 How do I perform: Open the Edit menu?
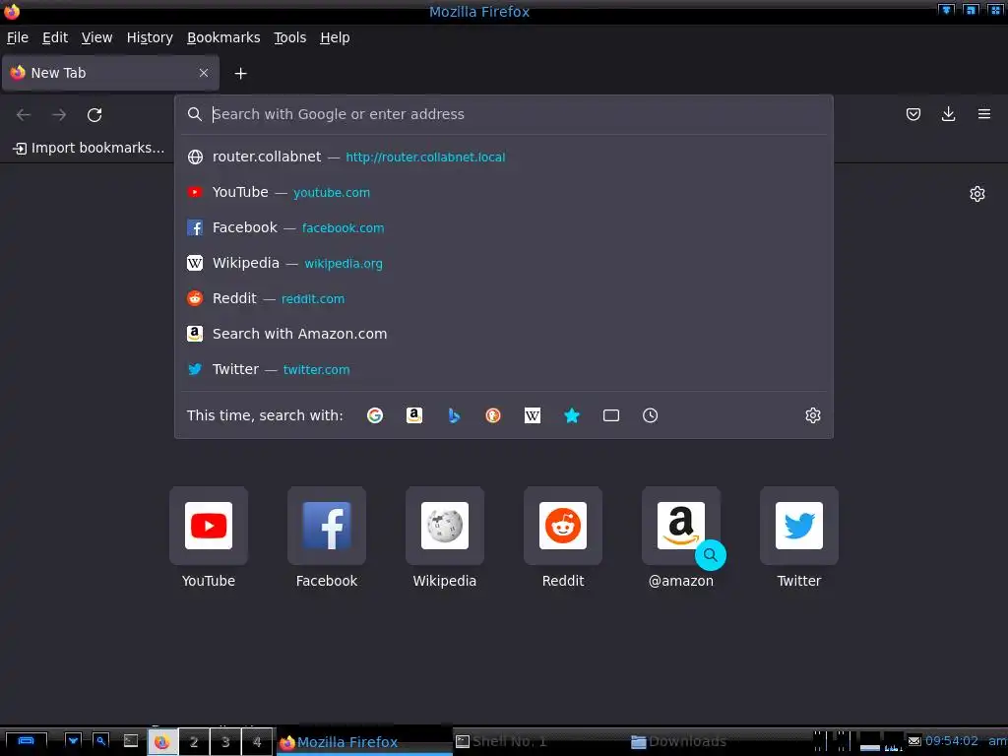coord(55,37)
